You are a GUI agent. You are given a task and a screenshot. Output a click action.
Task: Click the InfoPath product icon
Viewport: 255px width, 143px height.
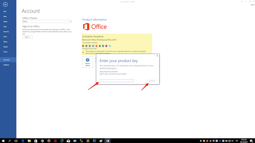107,46
